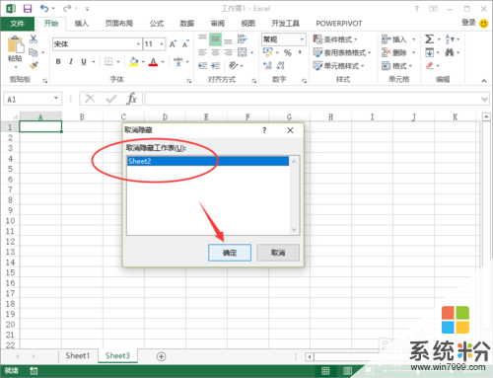Click Increase Decimal icon
The width and height of the screenshot is (493, 378).
coord(267,65)
